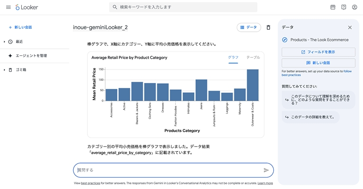
Task: Start 新しい会話 from left sidebar
Action: click(20, 27)
